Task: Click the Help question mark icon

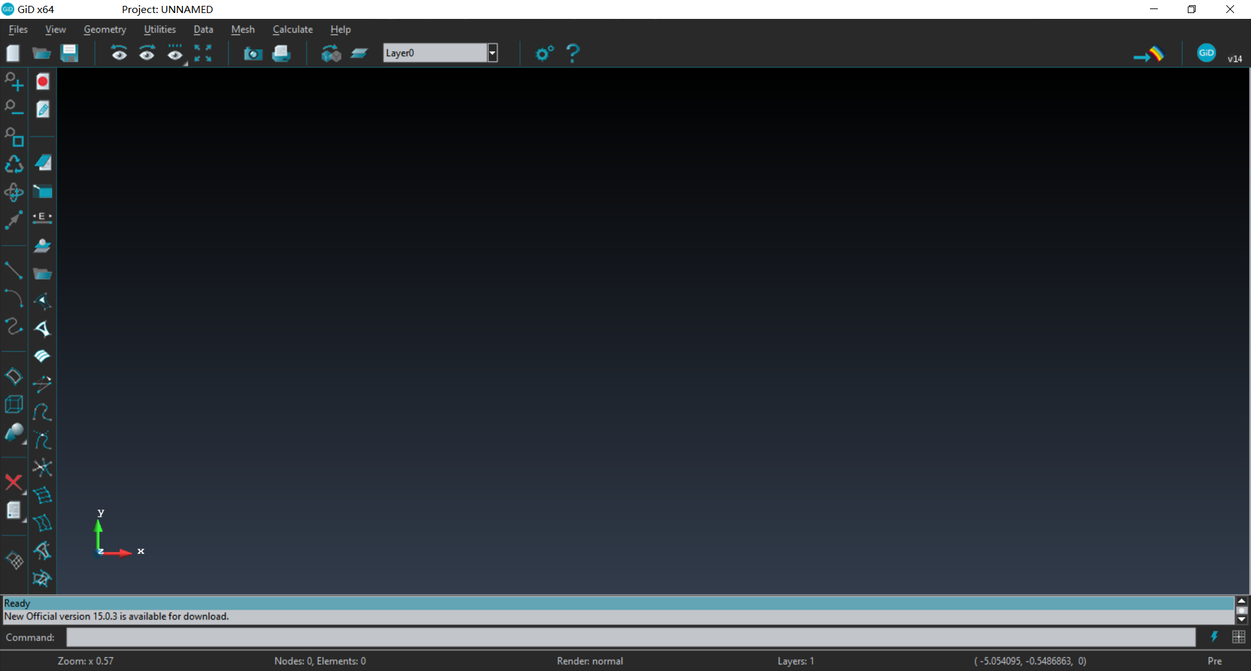Action: (573, 53)
